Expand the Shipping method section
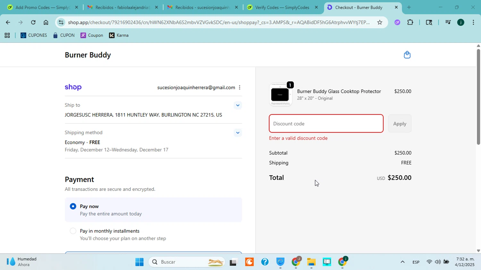The height and width of the screenshot is (270, 481). click(238, 133)
